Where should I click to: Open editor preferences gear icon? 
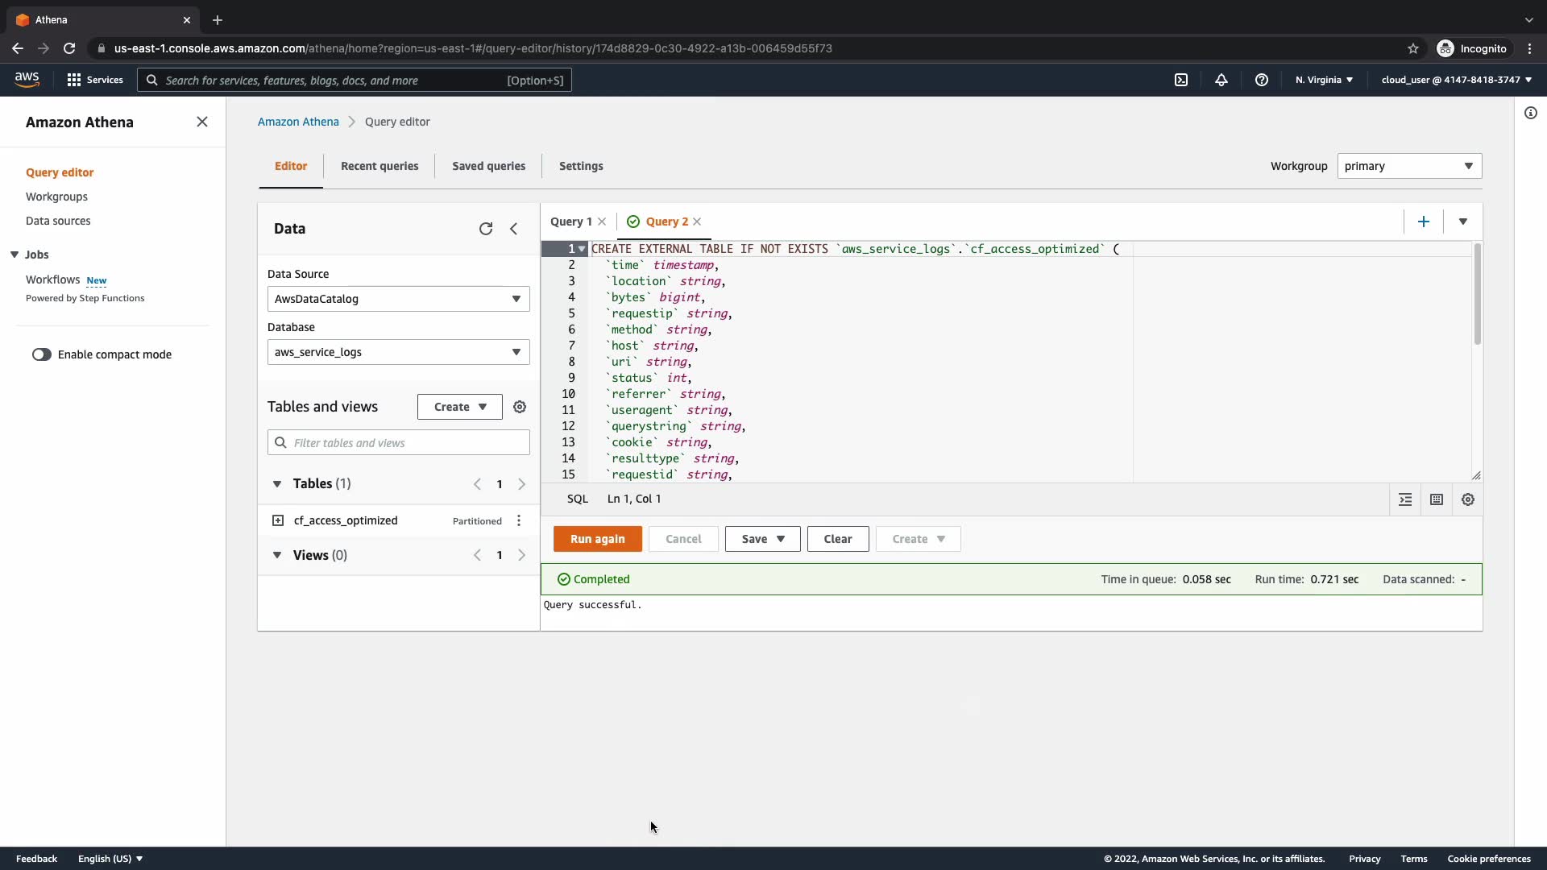(1468, 499)
